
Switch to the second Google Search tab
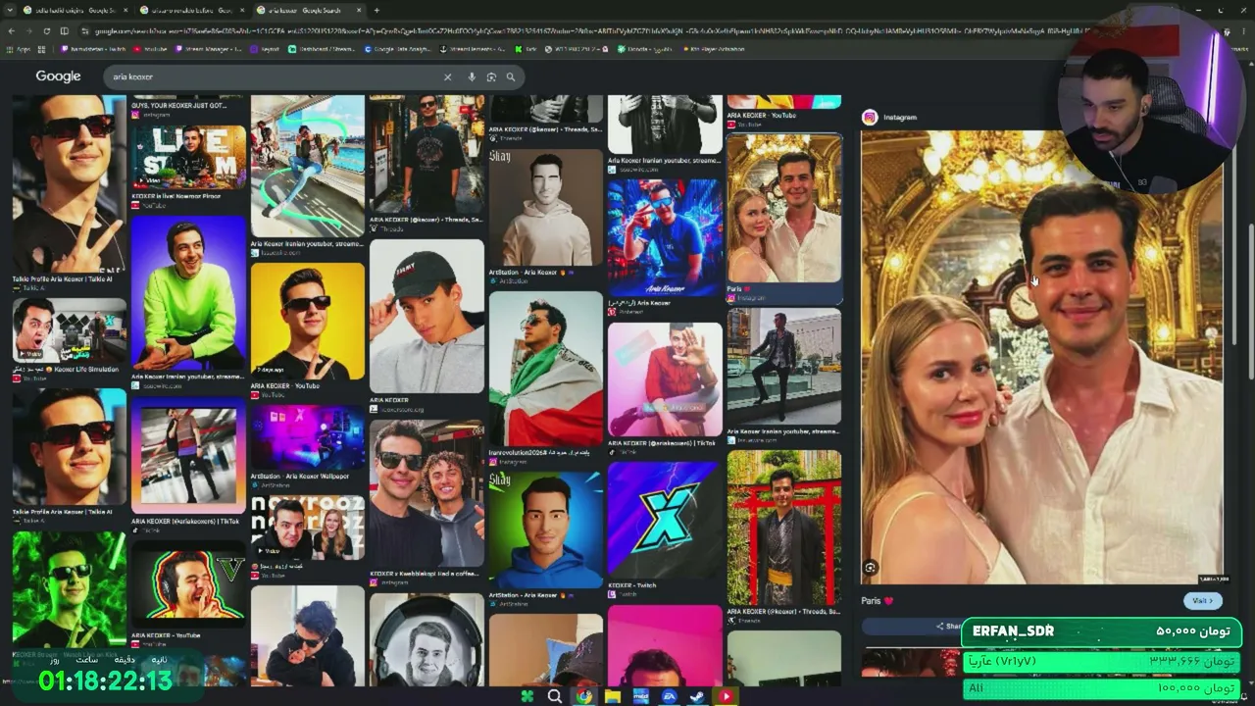pos(192,10)
